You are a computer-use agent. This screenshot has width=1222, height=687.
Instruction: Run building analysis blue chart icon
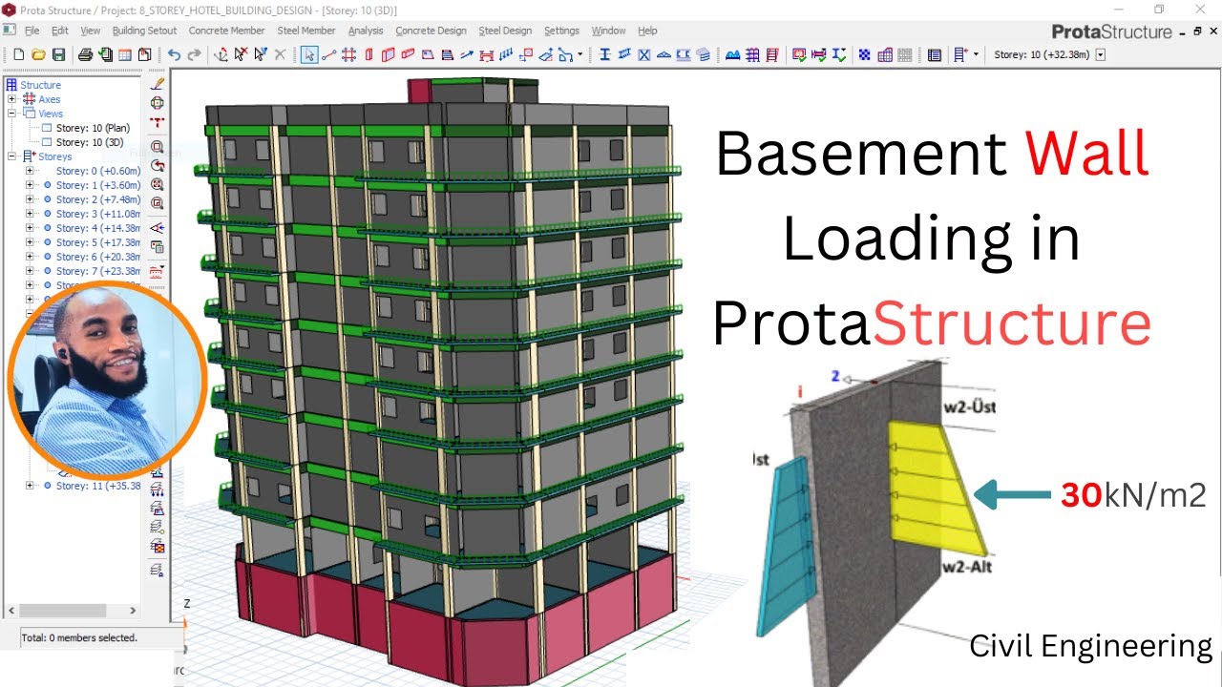point(732,55)
